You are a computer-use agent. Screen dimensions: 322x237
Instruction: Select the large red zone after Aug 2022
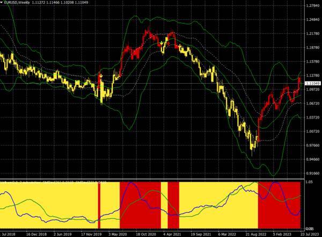tap(279, 205)
